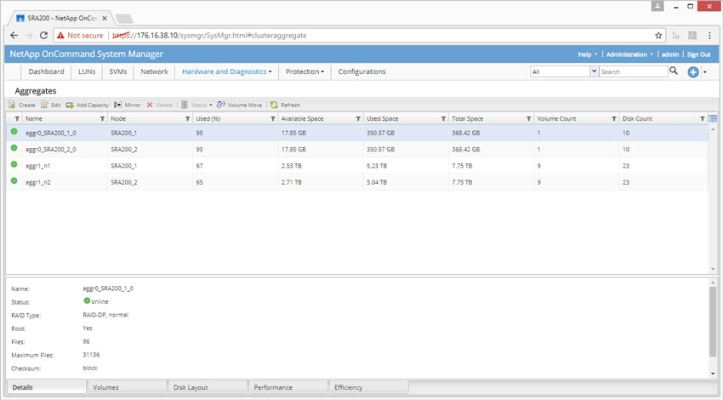
Task: Switch to the Volumes detail tab
Action: click(127, 387)
